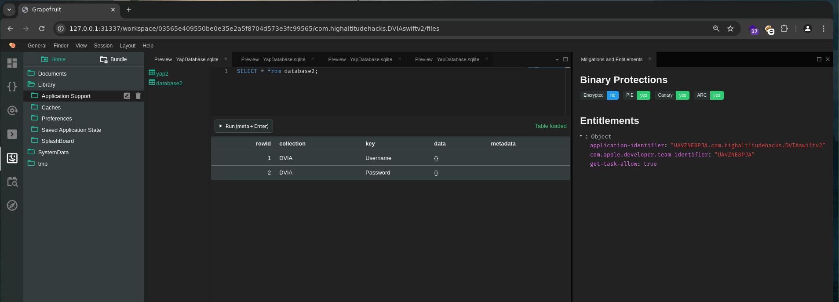The image size is (839, 302).
Task: Open the Session menu
Action: (x=103, y=46)
